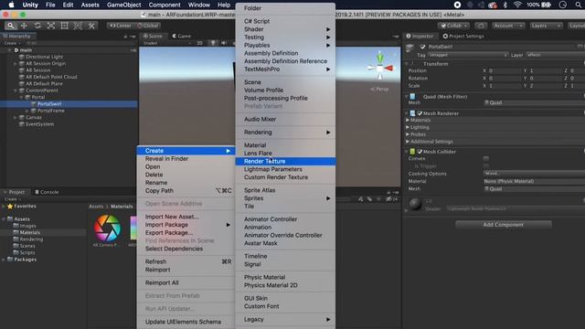Click the Mesh Renderer component icon
585x329 pixels.
(412, 113)
